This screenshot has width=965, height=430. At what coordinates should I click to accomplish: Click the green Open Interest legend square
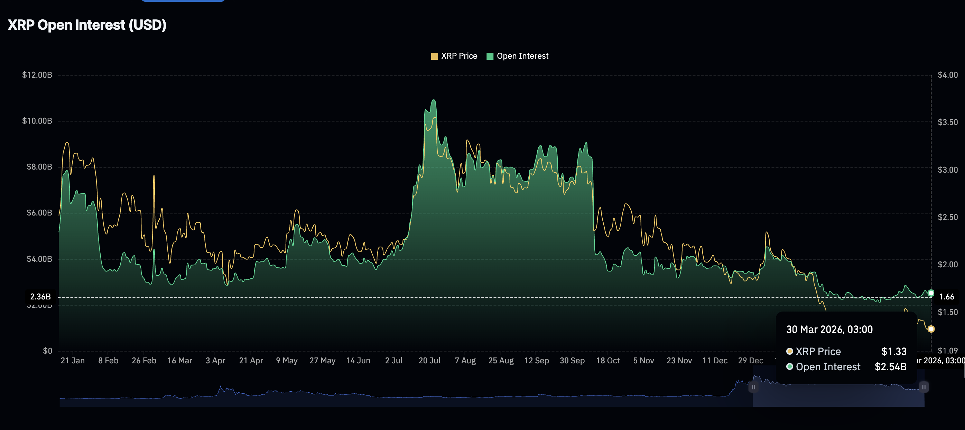(x=490, y=56)
